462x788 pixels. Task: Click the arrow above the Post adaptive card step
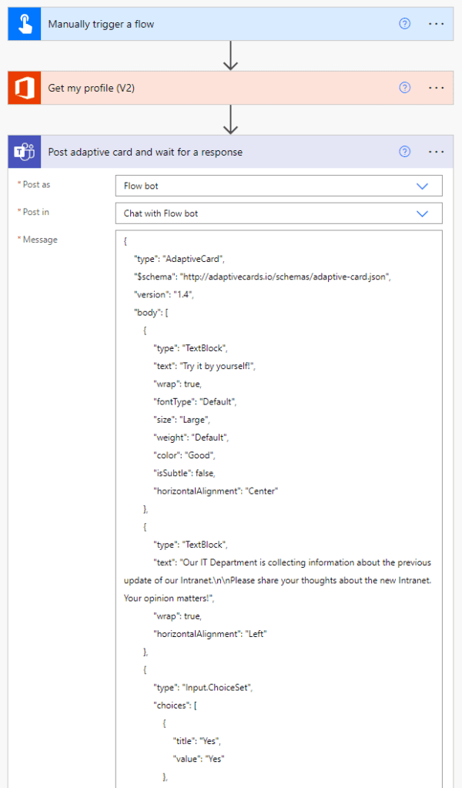click(x=229, y=120)
